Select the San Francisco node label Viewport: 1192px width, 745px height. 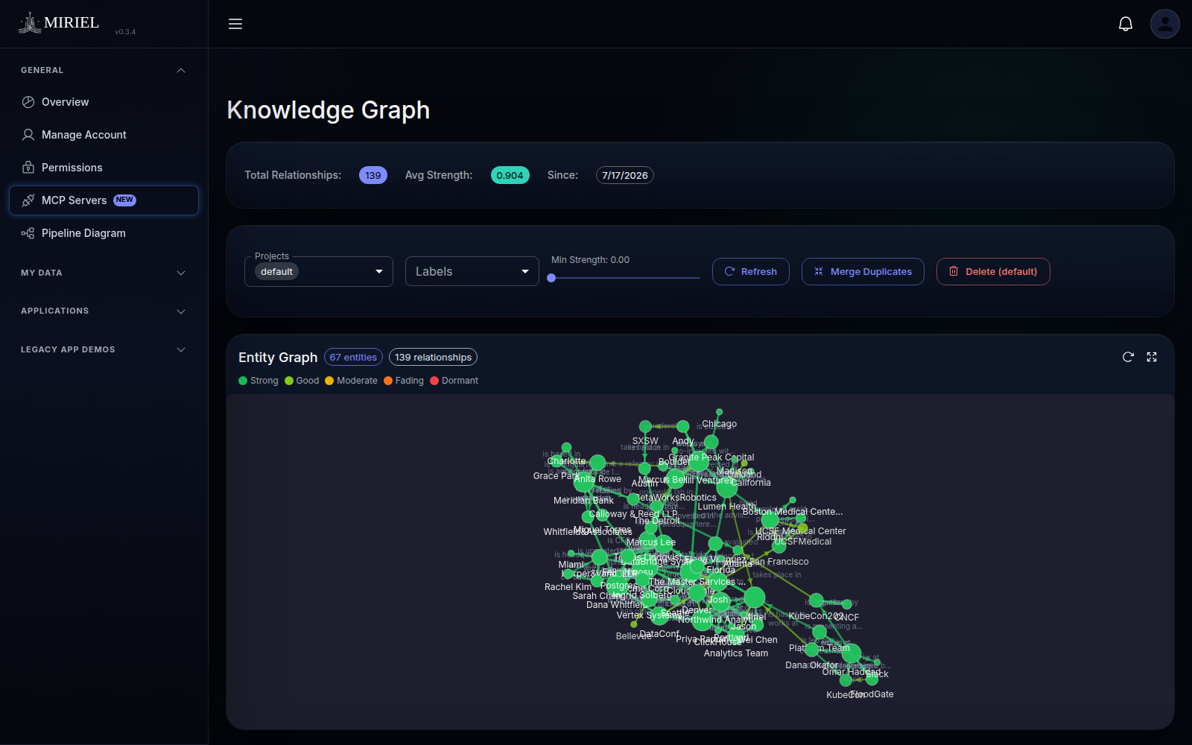(779, 562)
